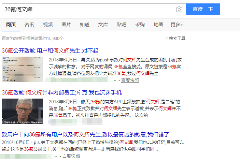Click the 百度一下 search button
This screenshot has width=240, height=161.
(x=203, y=9)
